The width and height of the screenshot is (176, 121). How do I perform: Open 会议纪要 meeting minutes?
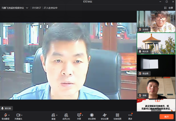(x=105, y=117)
